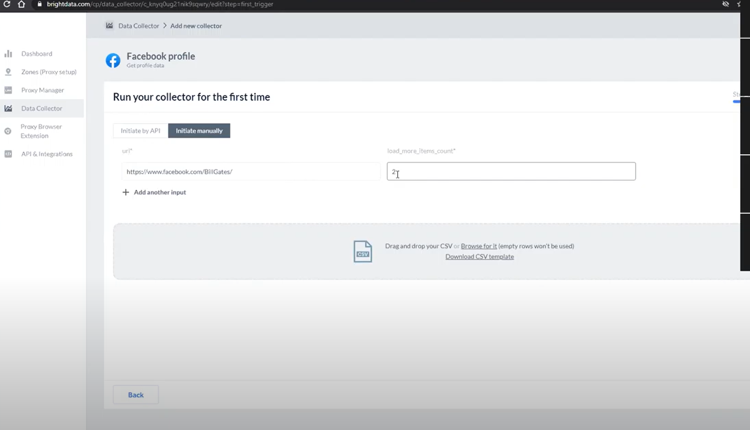Click the browser address bar URL
The height and width of the screenshot is (430, 750).
160,4
